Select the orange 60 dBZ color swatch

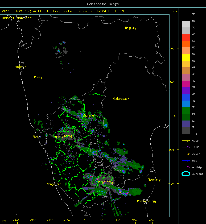(186, 44)
